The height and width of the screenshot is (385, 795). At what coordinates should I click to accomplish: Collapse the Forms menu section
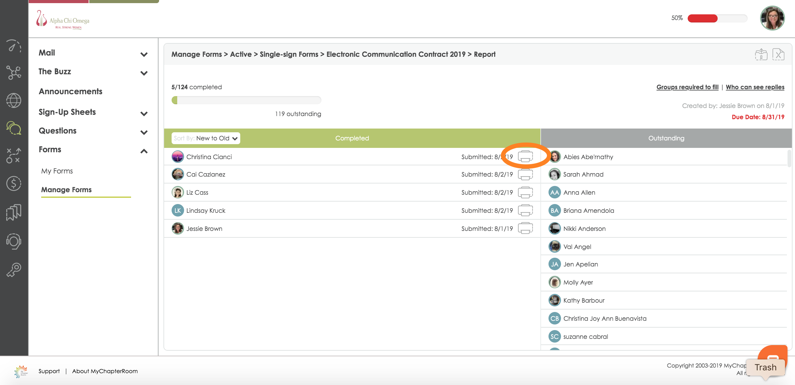(144, 151)
